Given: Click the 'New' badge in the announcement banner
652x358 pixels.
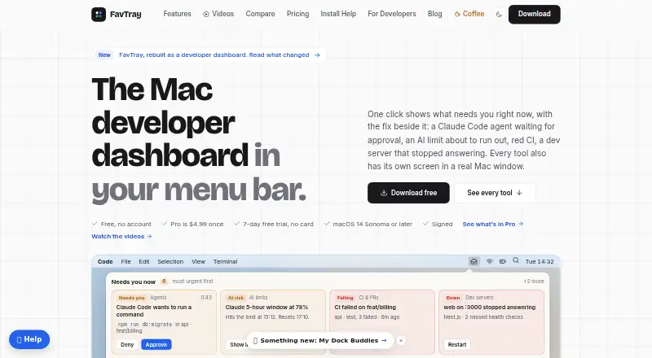Looking at the screenshot, I should click(104, 55).
